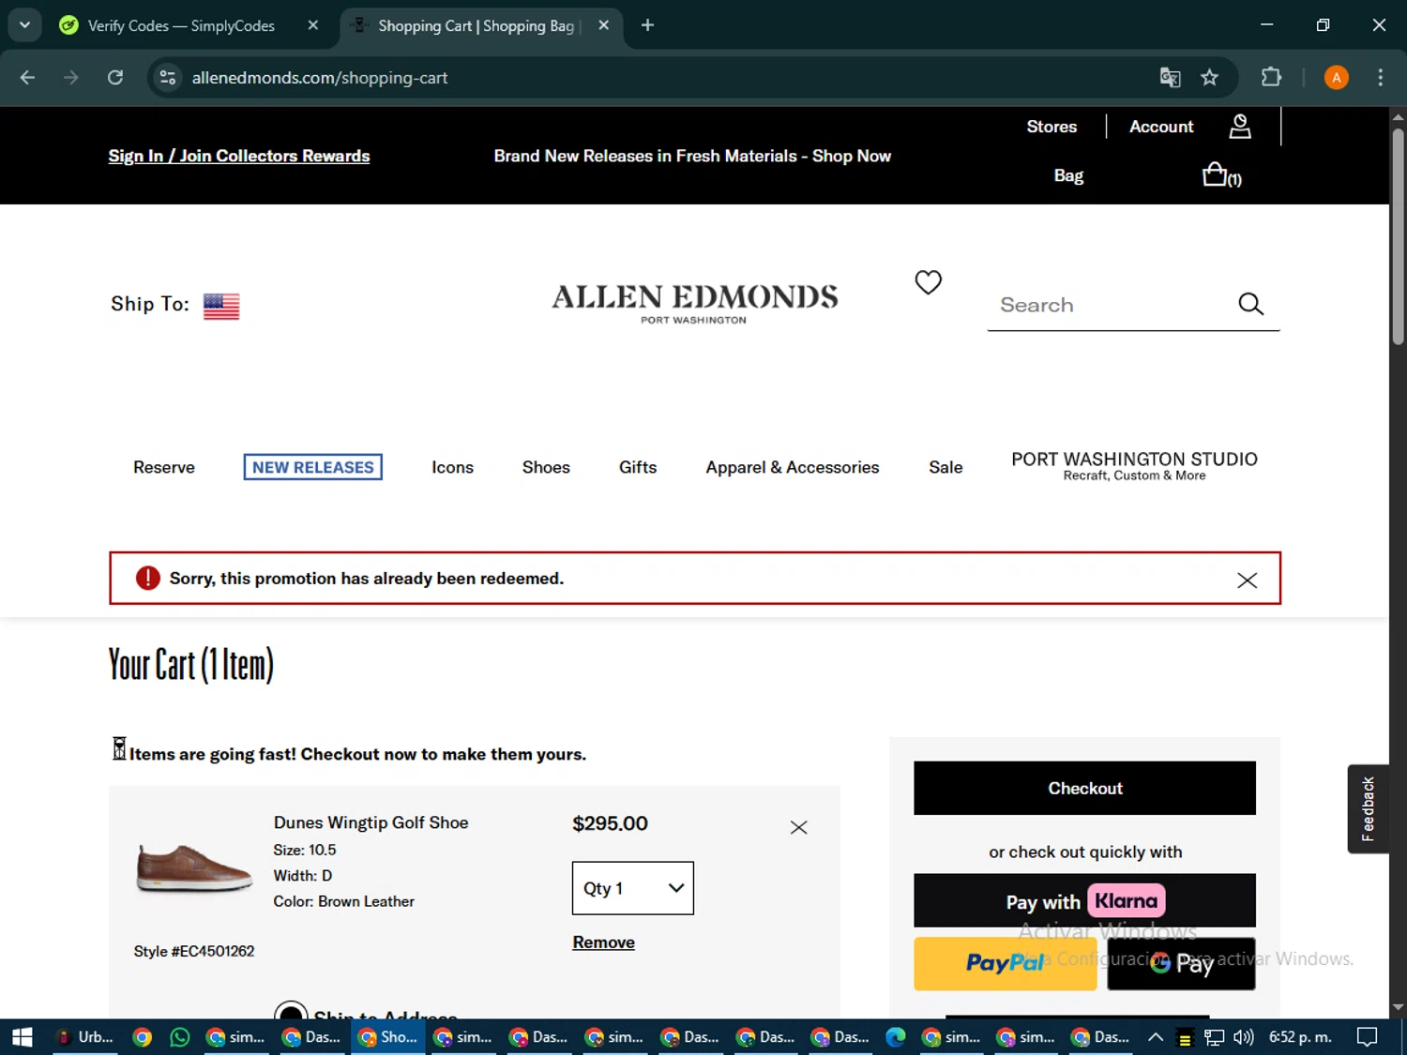Open WhatsApp from the taskbar

(x=179, y=1037)
